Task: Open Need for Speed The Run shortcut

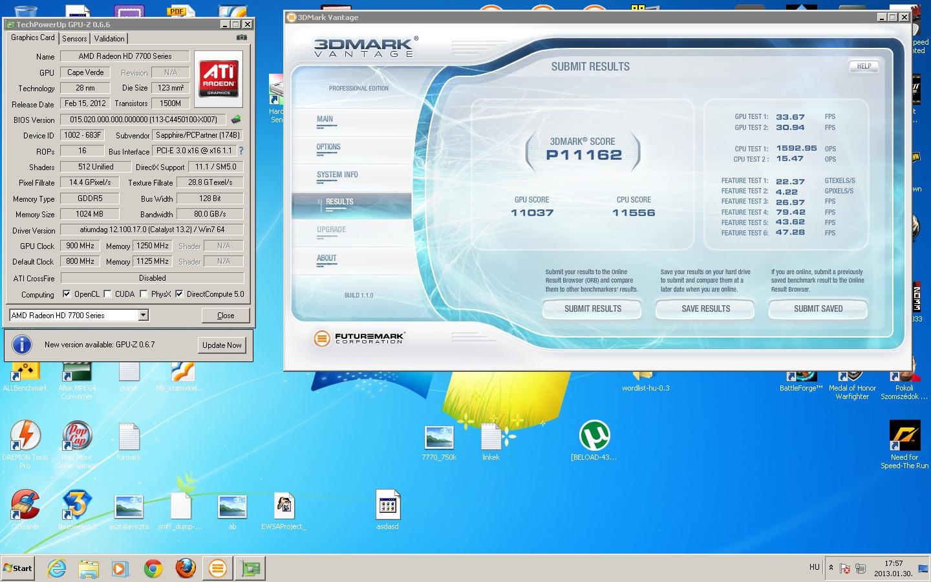Action: point(904,444)
